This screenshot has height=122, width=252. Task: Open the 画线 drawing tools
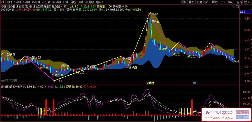215,2
